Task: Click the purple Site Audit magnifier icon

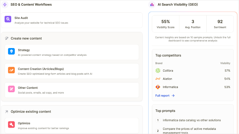Action: point(8,19)
